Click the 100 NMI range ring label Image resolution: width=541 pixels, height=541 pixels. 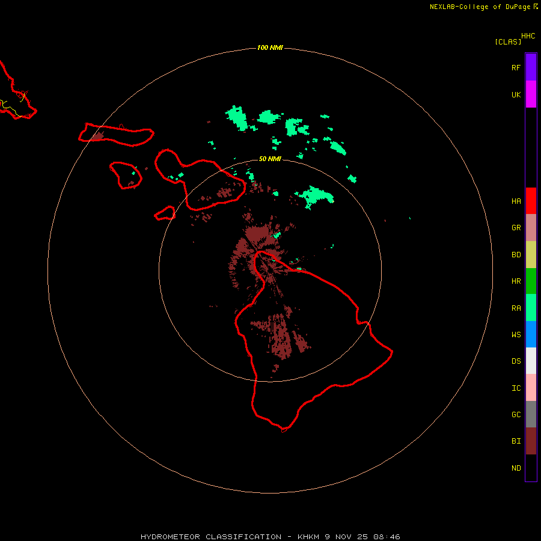click(270, 47)
